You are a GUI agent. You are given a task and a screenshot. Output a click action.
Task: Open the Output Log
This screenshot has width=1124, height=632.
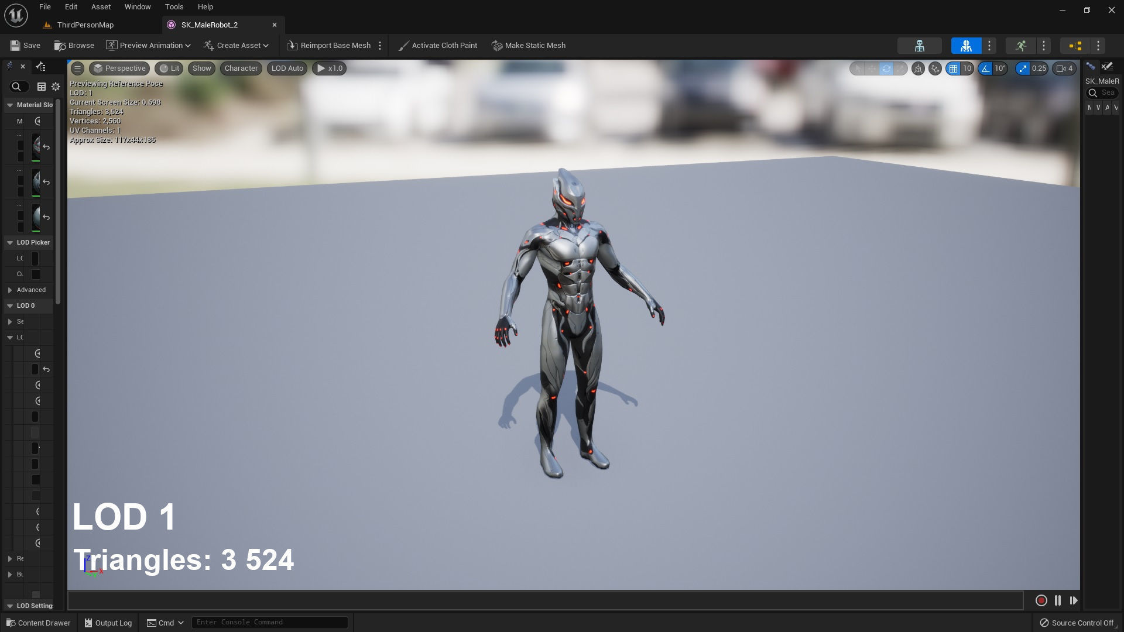click(108, 623)
